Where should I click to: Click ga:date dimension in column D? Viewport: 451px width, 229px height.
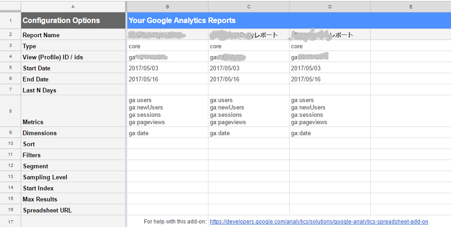click(x=330, y=132)
